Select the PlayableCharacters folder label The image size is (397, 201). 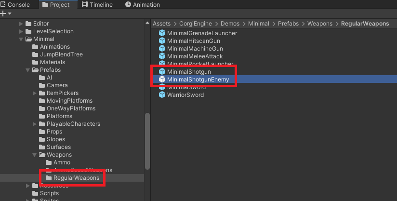pyautogui.click(x=73, y=124)
